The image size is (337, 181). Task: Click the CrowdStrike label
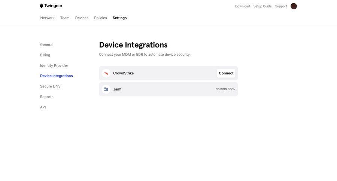(x=123, y=73)
